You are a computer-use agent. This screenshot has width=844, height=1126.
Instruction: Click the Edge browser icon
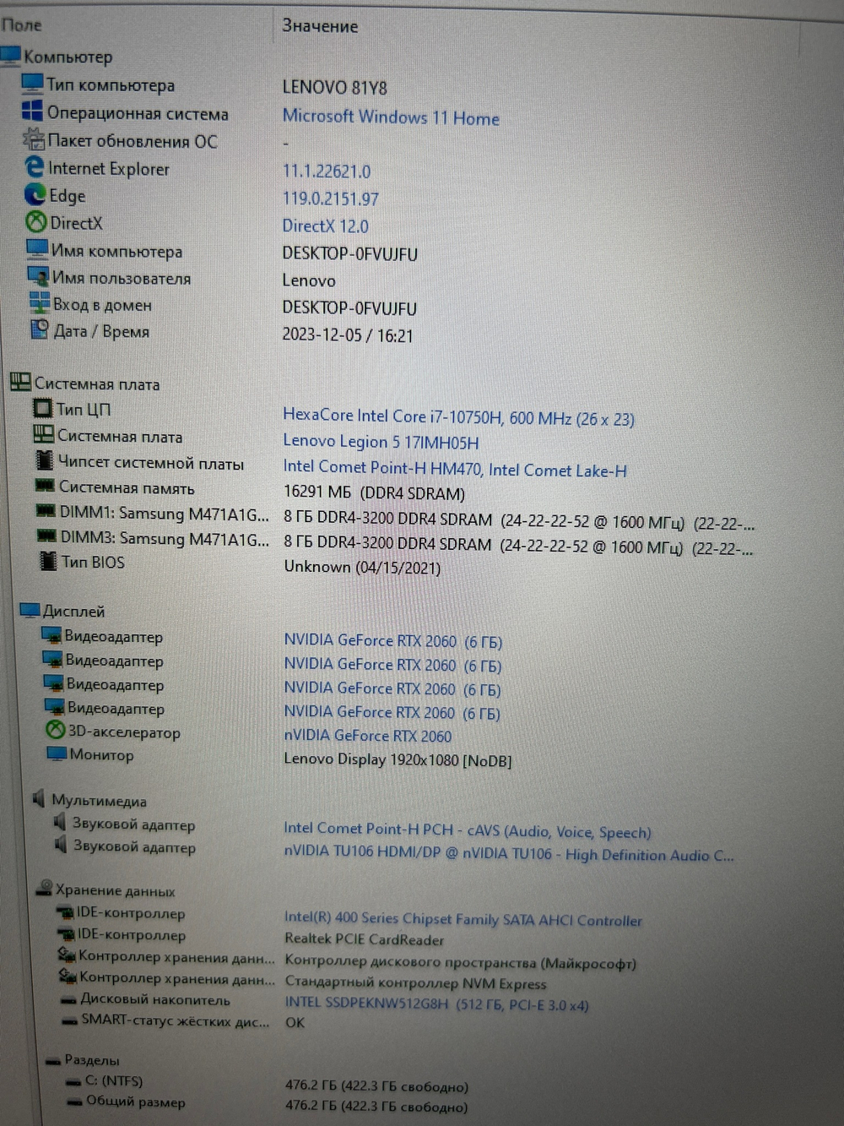coord(35,196)
